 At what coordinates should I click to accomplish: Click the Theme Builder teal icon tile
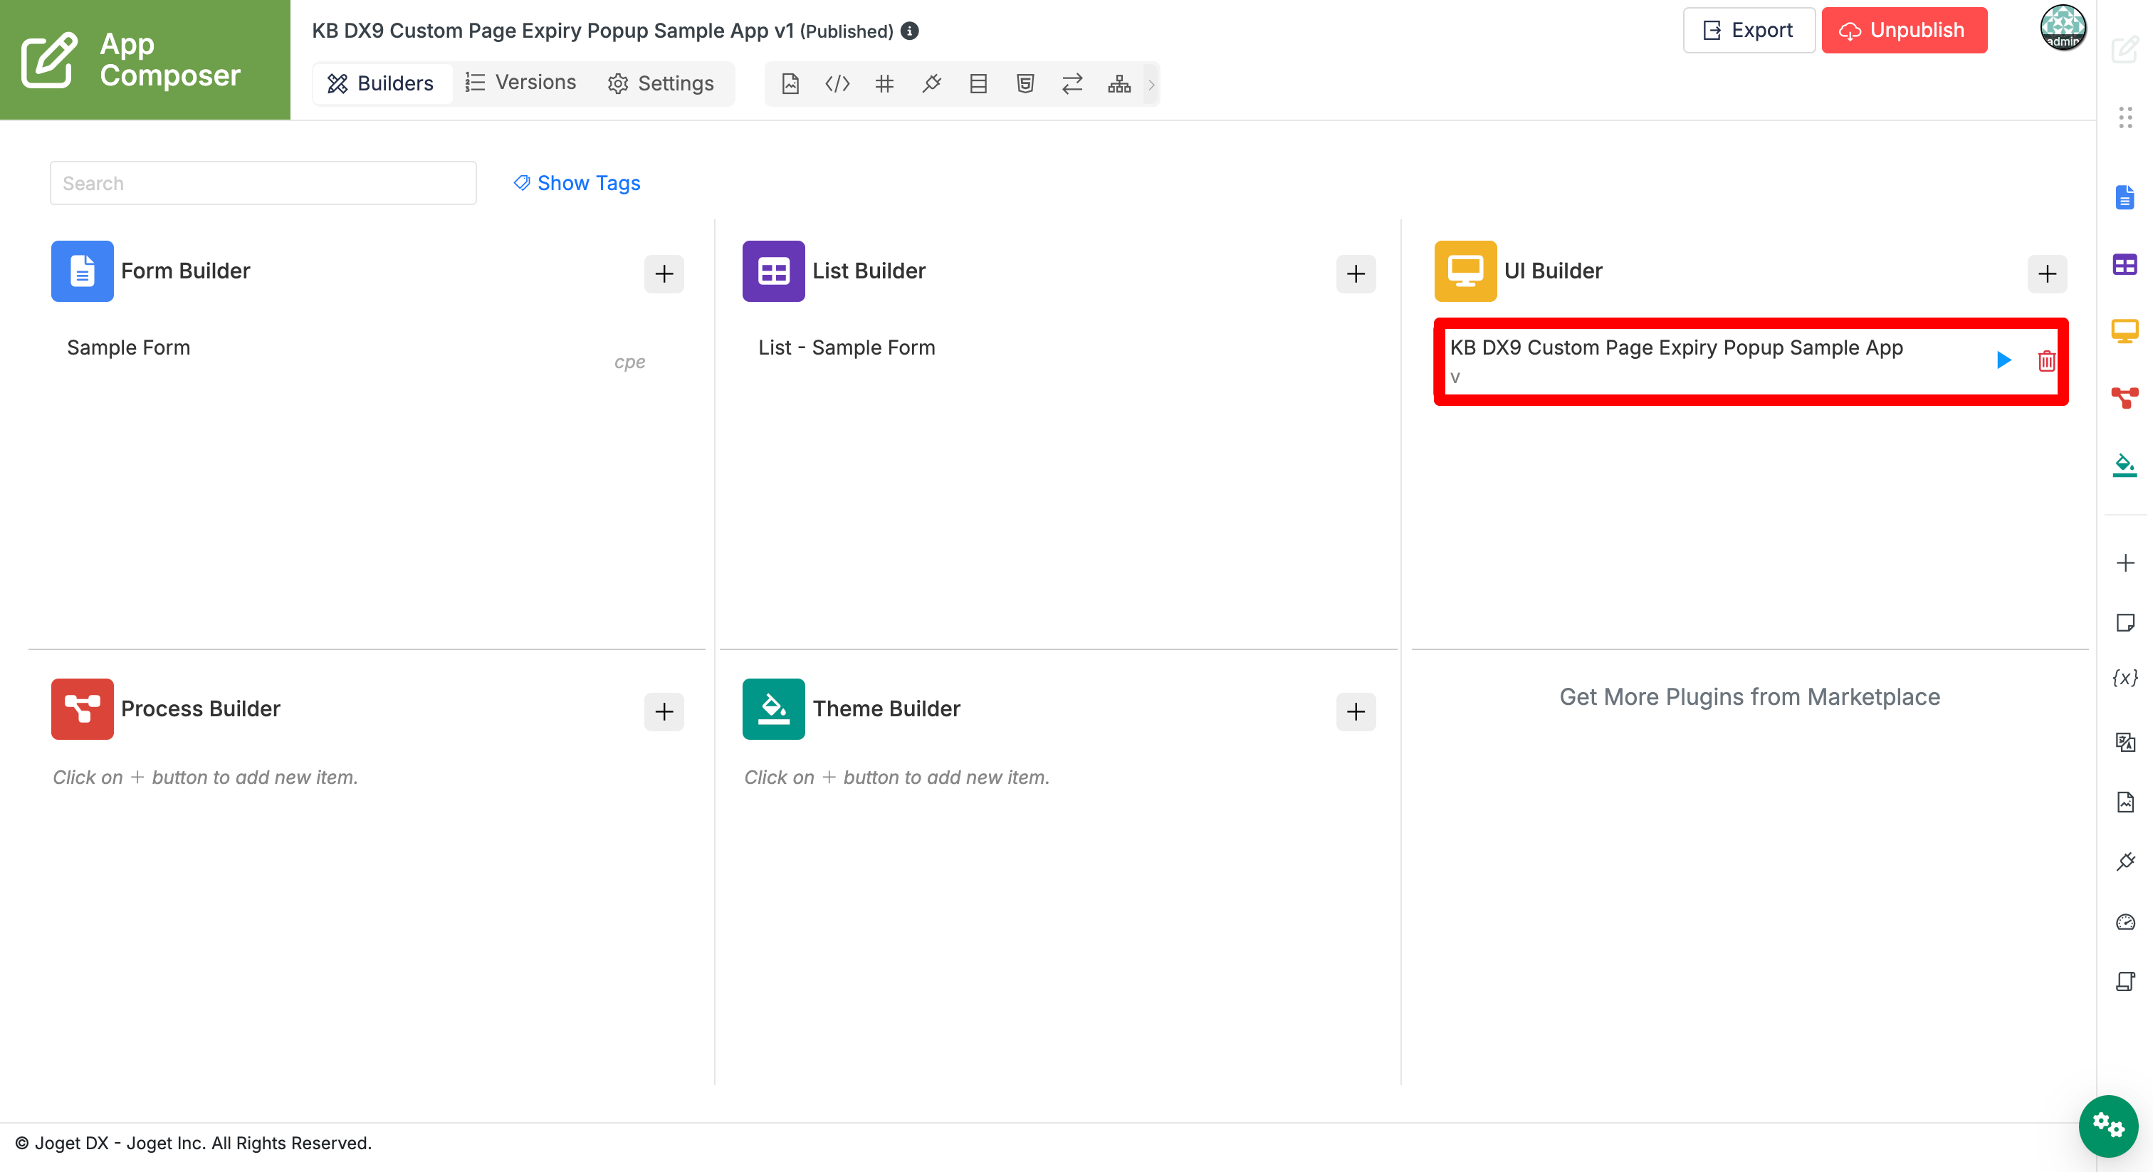773,709
